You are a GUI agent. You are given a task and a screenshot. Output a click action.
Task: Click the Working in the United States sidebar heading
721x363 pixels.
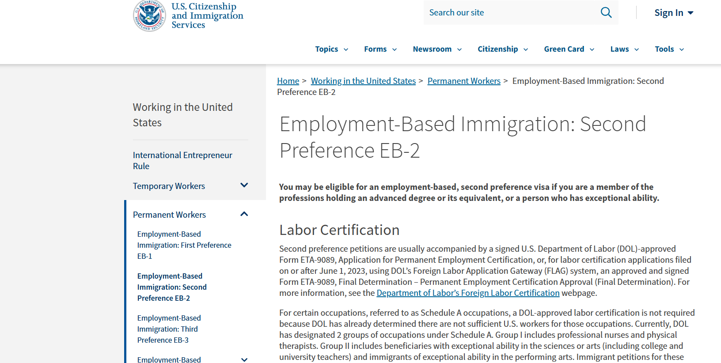click(182, 115)
